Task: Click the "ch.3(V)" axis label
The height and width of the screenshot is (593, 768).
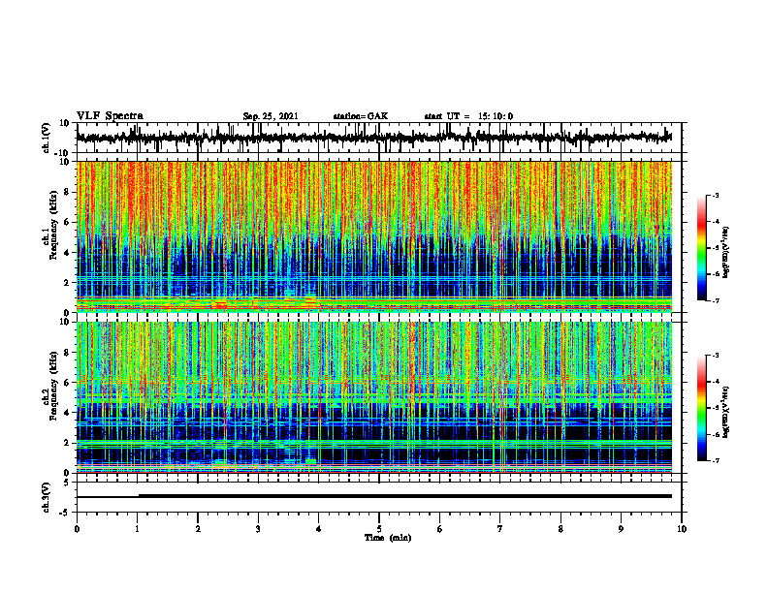Action: pos(46,497)
